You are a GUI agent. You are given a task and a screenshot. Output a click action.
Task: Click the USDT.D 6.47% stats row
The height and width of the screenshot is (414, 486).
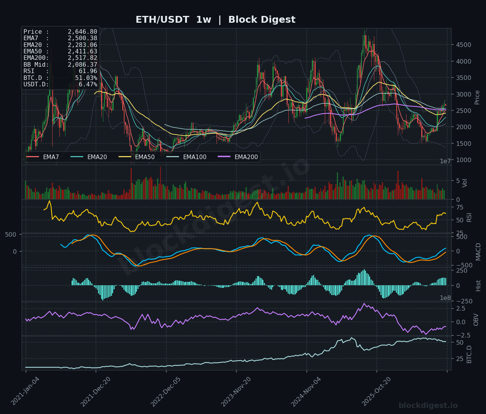point(60,84)
